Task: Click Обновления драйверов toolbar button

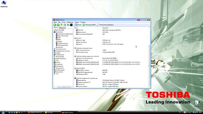Action: click(x=105, y=25)
